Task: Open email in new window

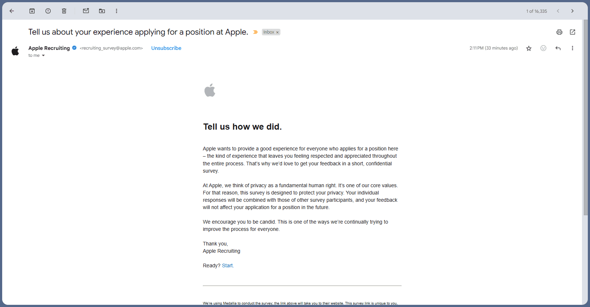Action: click(573, 32)
